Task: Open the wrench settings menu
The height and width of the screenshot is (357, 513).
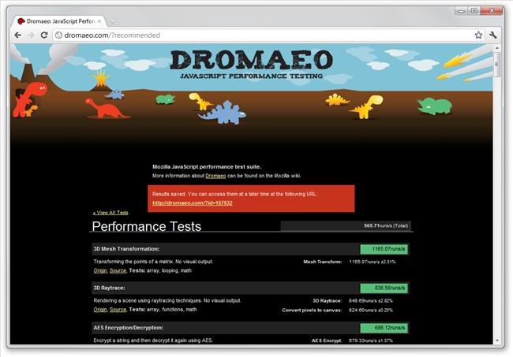Action: (493, 35)
